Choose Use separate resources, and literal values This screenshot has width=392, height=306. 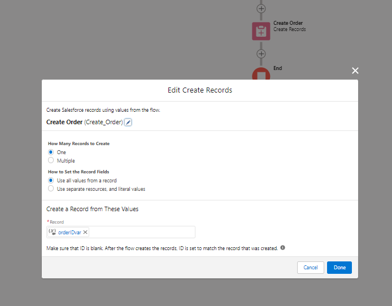pos(51,189)
